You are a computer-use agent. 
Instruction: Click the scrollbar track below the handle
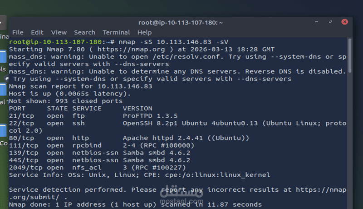tap(349, 139)
